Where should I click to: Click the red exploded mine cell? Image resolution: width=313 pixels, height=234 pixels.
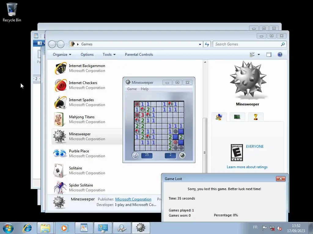(x=175, y=142)
